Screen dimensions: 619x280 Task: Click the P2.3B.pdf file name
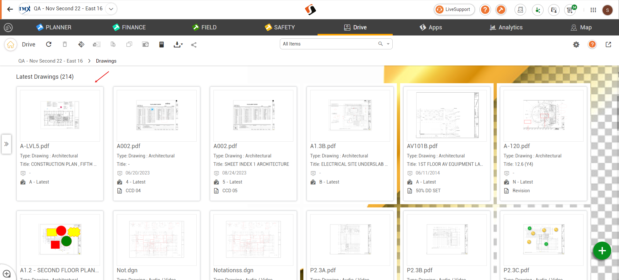click(420, 270)
